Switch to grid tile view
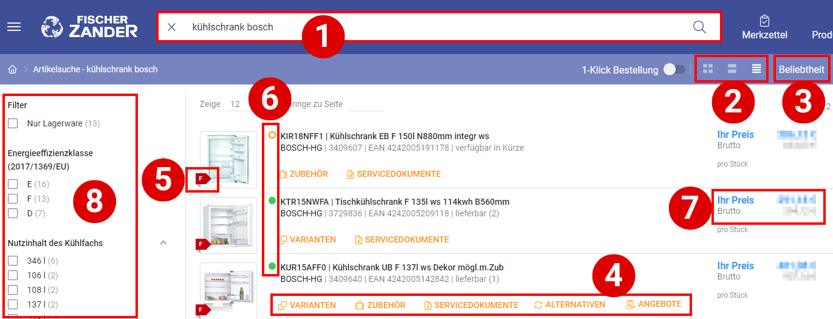Screen dimensions: 833x319 pos(707,69)
